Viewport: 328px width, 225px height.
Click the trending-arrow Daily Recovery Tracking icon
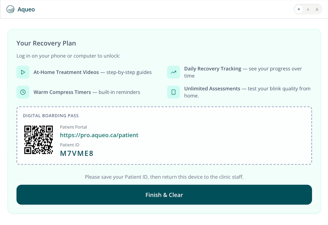click(x=173, y=72)
